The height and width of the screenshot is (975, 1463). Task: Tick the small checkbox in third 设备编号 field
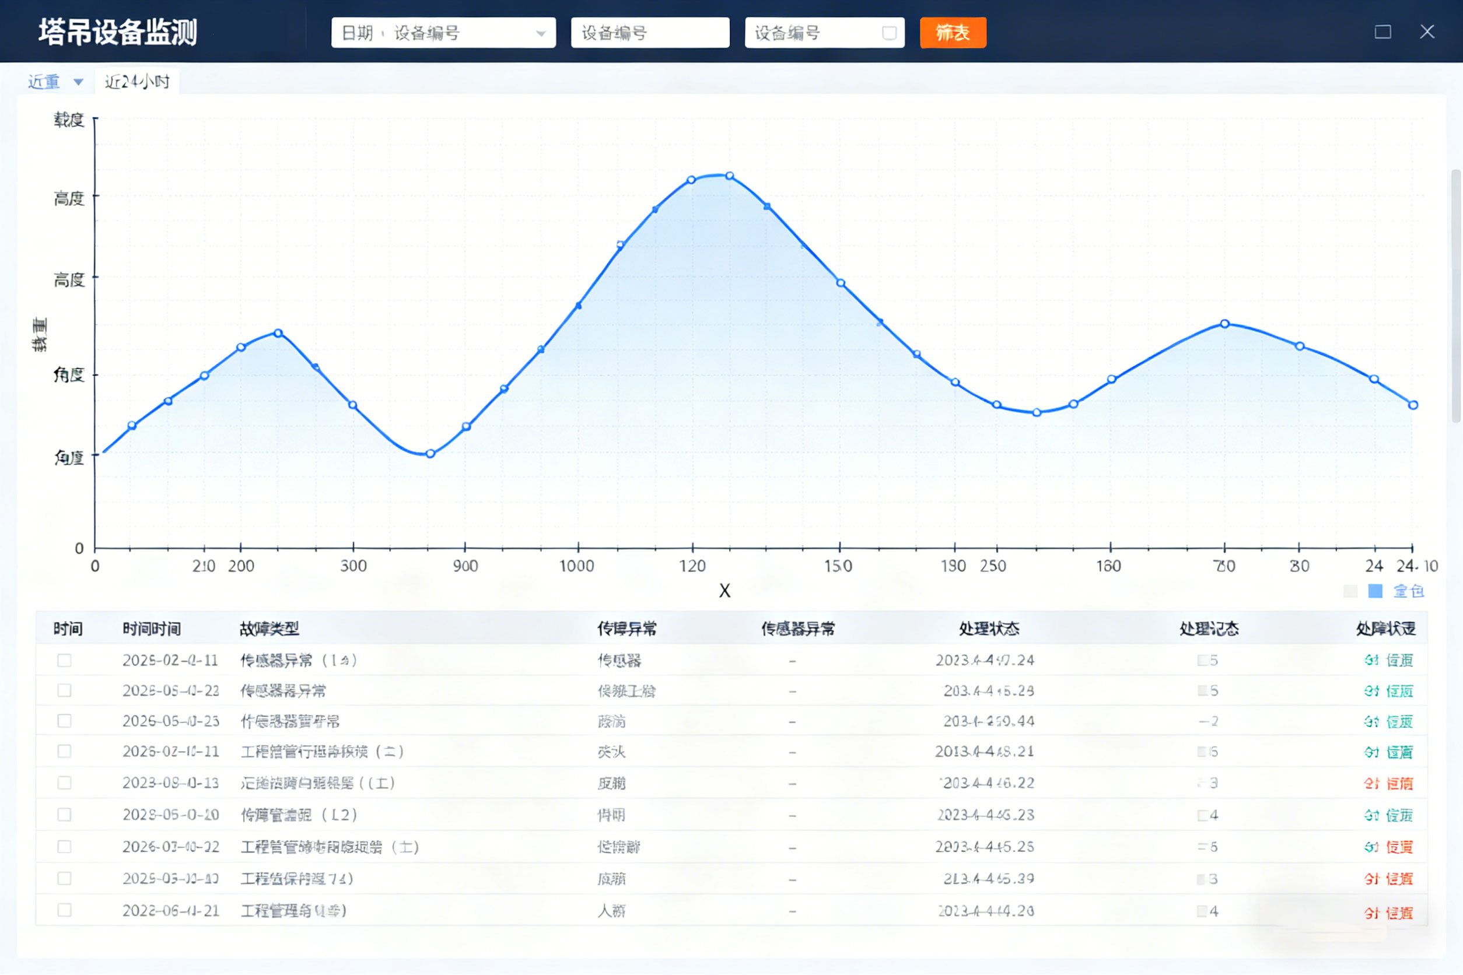click(889, 33)
